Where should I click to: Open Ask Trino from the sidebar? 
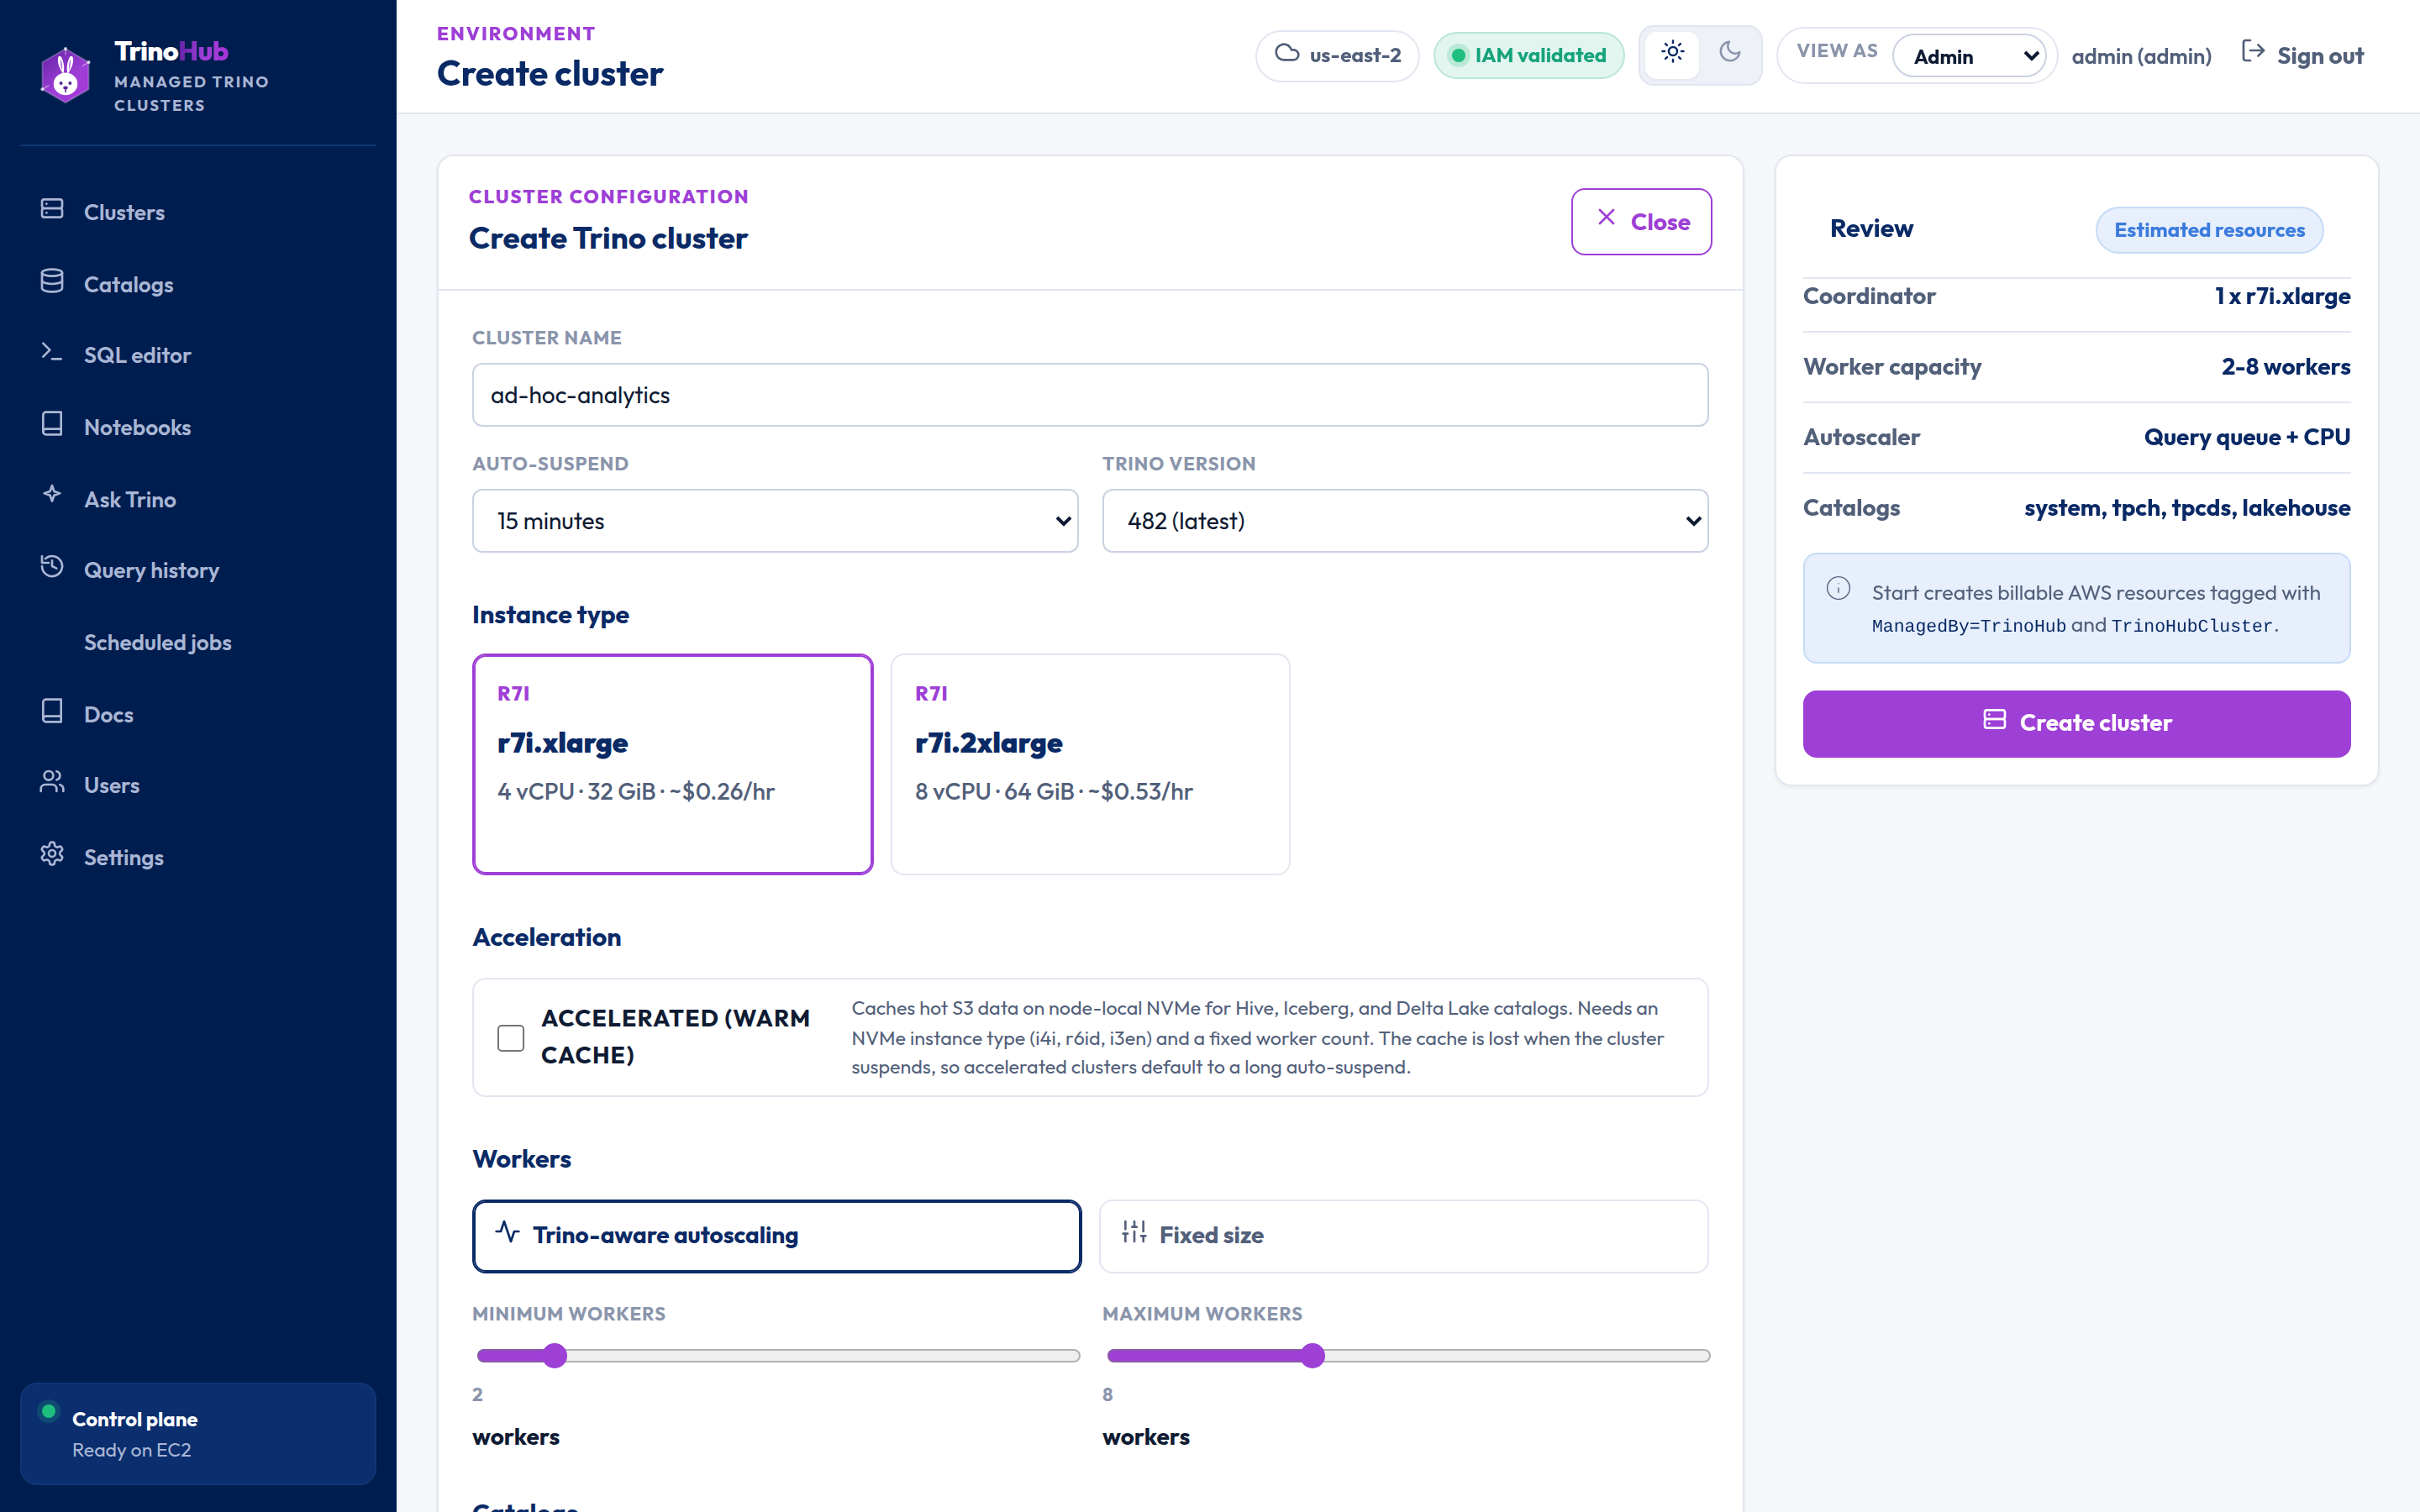tap(198, 499)
